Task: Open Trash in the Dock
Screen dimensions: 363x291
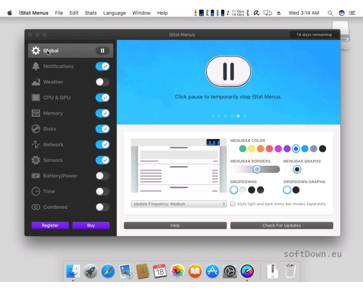Action: tap(290, 271)
